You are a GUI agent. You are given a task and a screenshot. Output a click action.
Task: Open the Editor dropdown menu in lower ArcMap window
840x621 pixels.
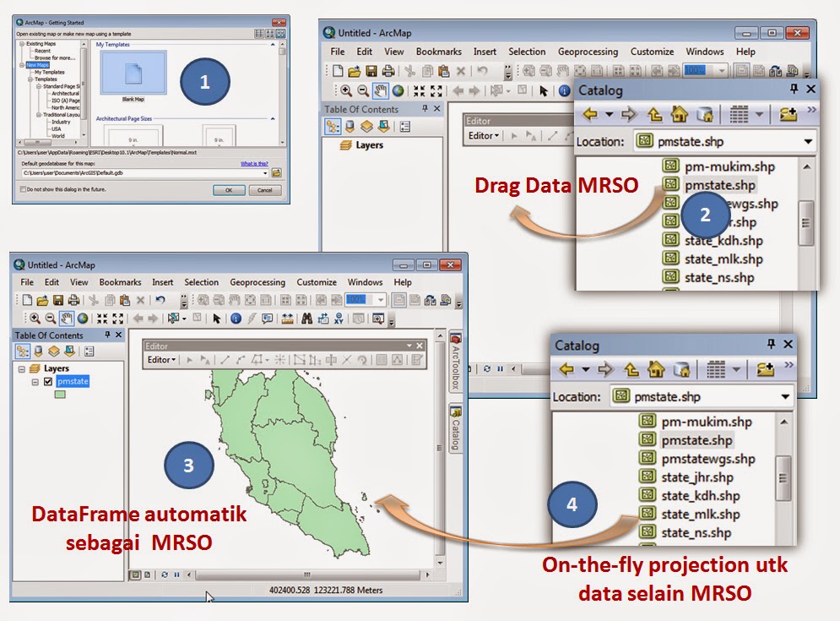[x=161, y=360]
